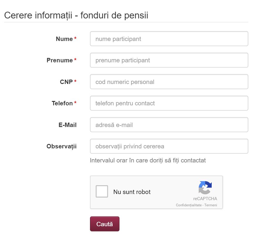This screenshot has width=253, height=242.
Task: Focus the "nume participant" input field
Action: coord(169,39)
